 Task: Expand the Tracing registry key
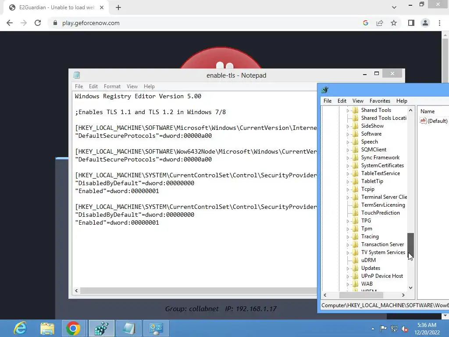click(x=348, y=237)
